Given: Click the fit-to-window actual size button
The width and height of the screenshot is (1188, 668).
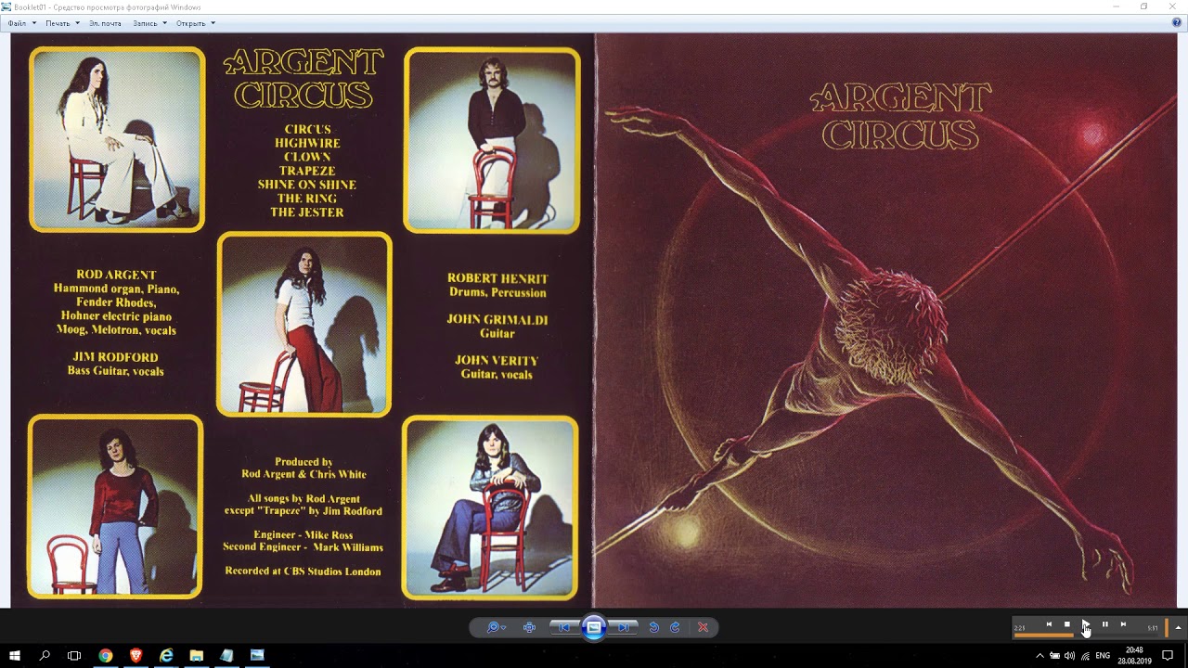Looking at the screenshot, I should point(529,627).
